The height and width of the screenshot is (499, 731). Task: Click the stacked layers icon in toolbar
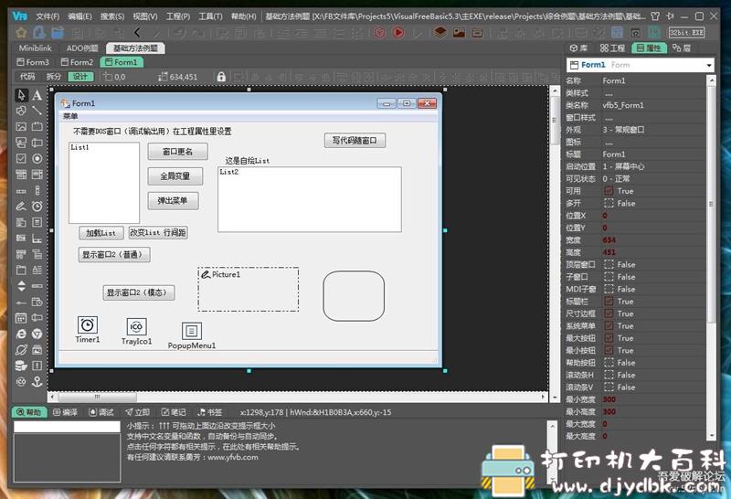440,32
